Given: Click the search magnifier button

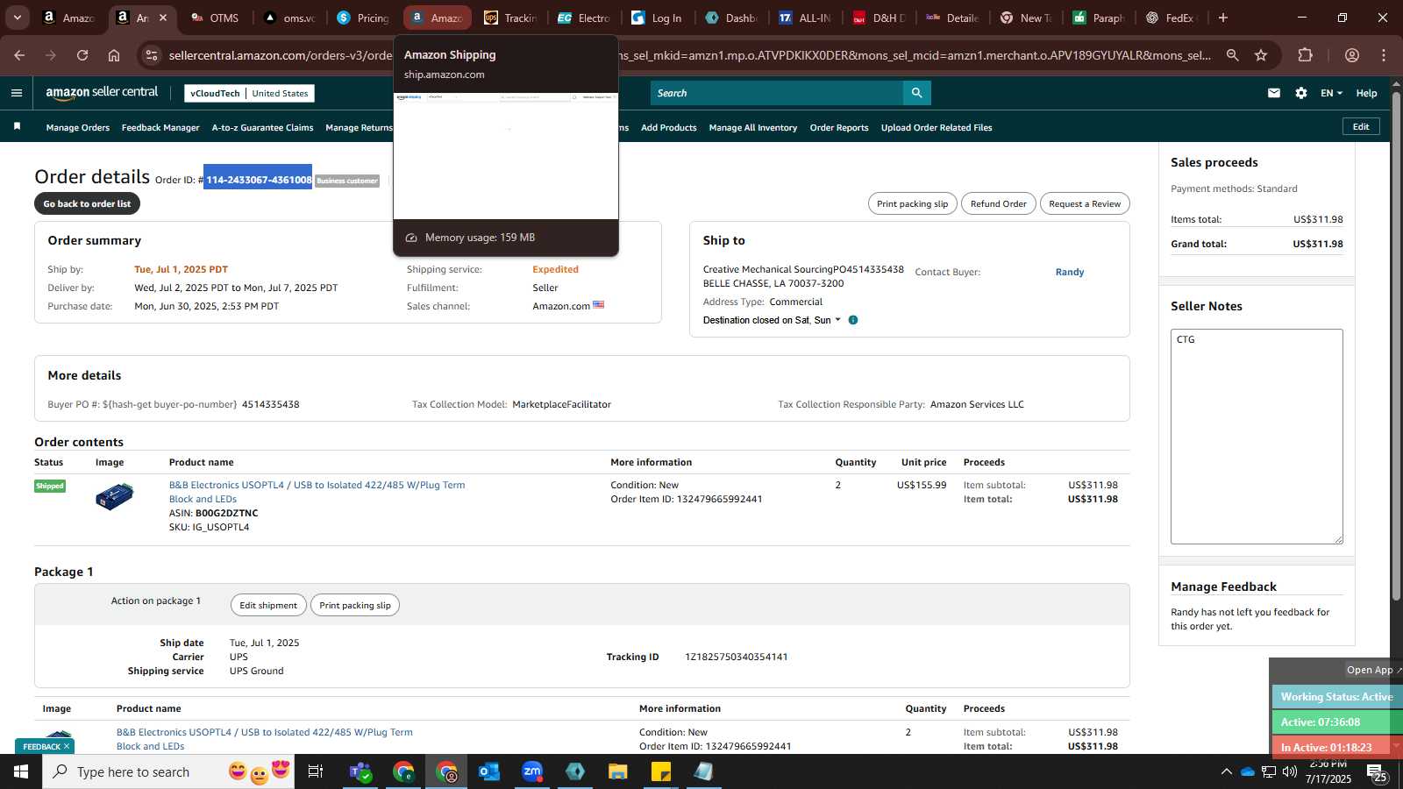Looking at the screenshot, I should (x=916, y=93).
